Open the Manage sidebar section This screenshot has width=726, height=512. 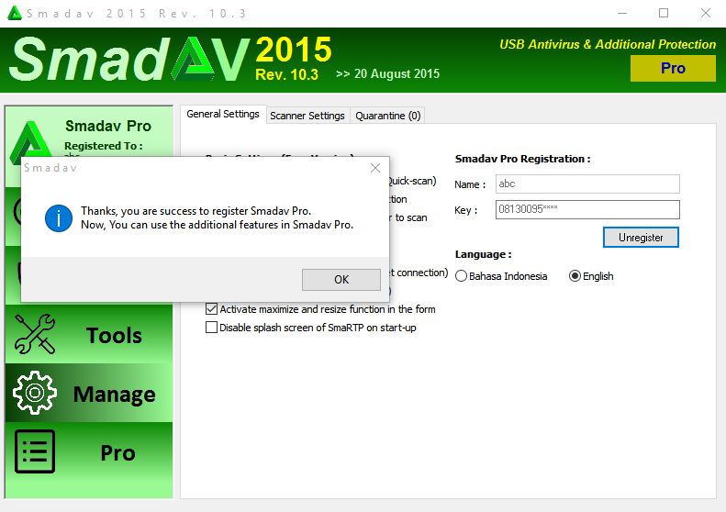tap(89, 393)
